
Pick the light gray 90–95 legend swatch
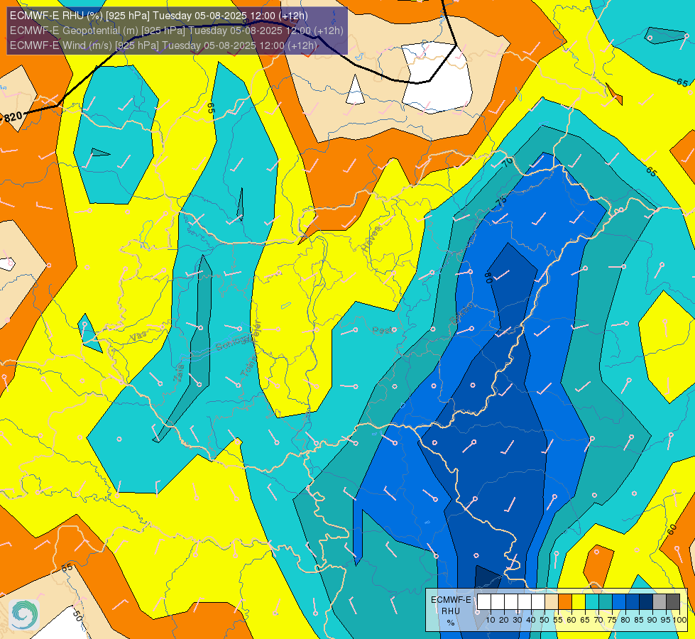(x=660, y=602)
